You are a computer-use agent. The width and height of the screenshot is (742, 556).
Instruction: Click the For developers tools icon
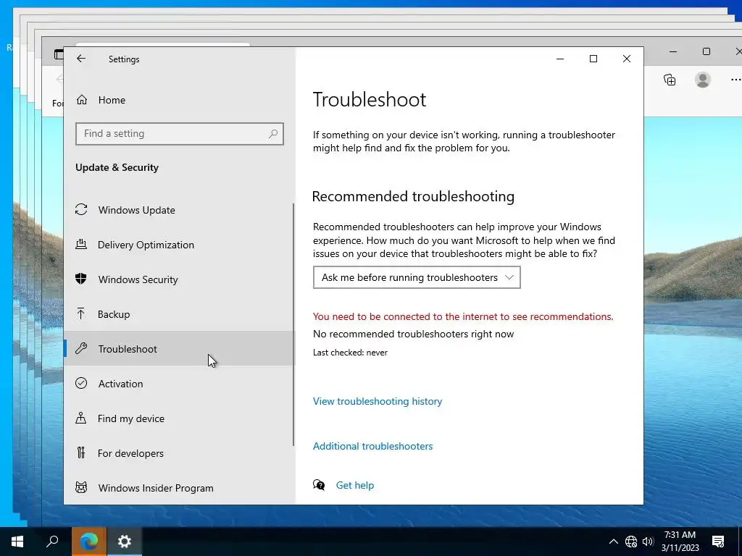[x=81, y=452]
